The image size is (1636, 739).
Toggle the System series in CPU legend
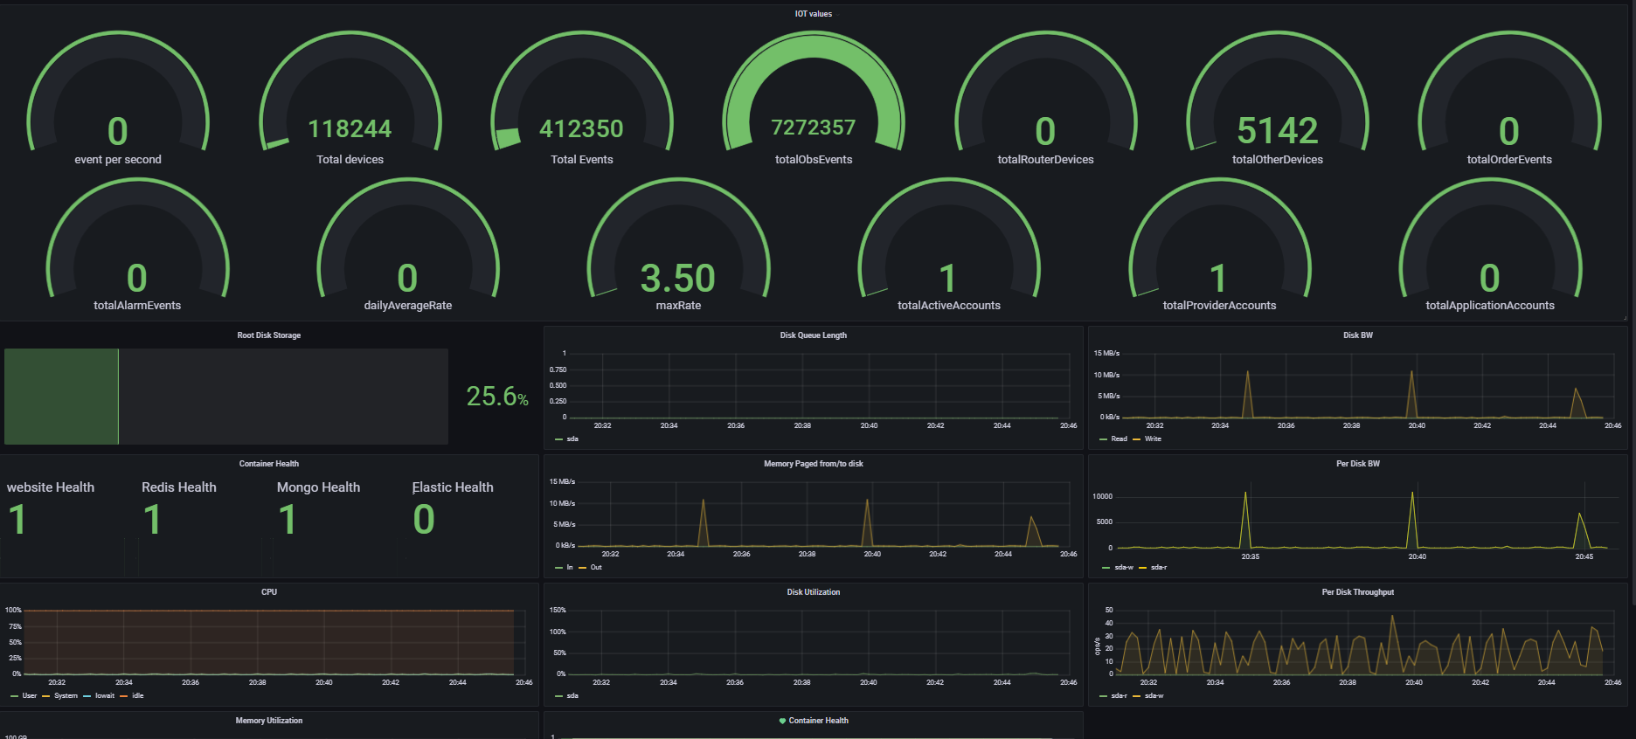coord(66,695)
